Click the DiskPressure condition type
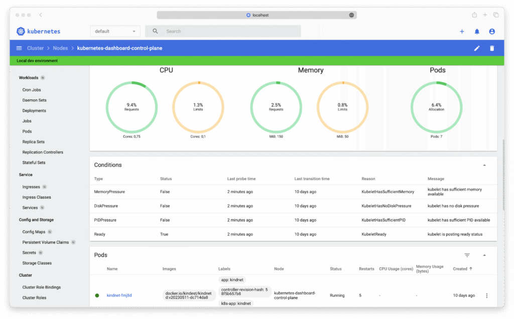The image size is (514, 319). coord(106,206)
